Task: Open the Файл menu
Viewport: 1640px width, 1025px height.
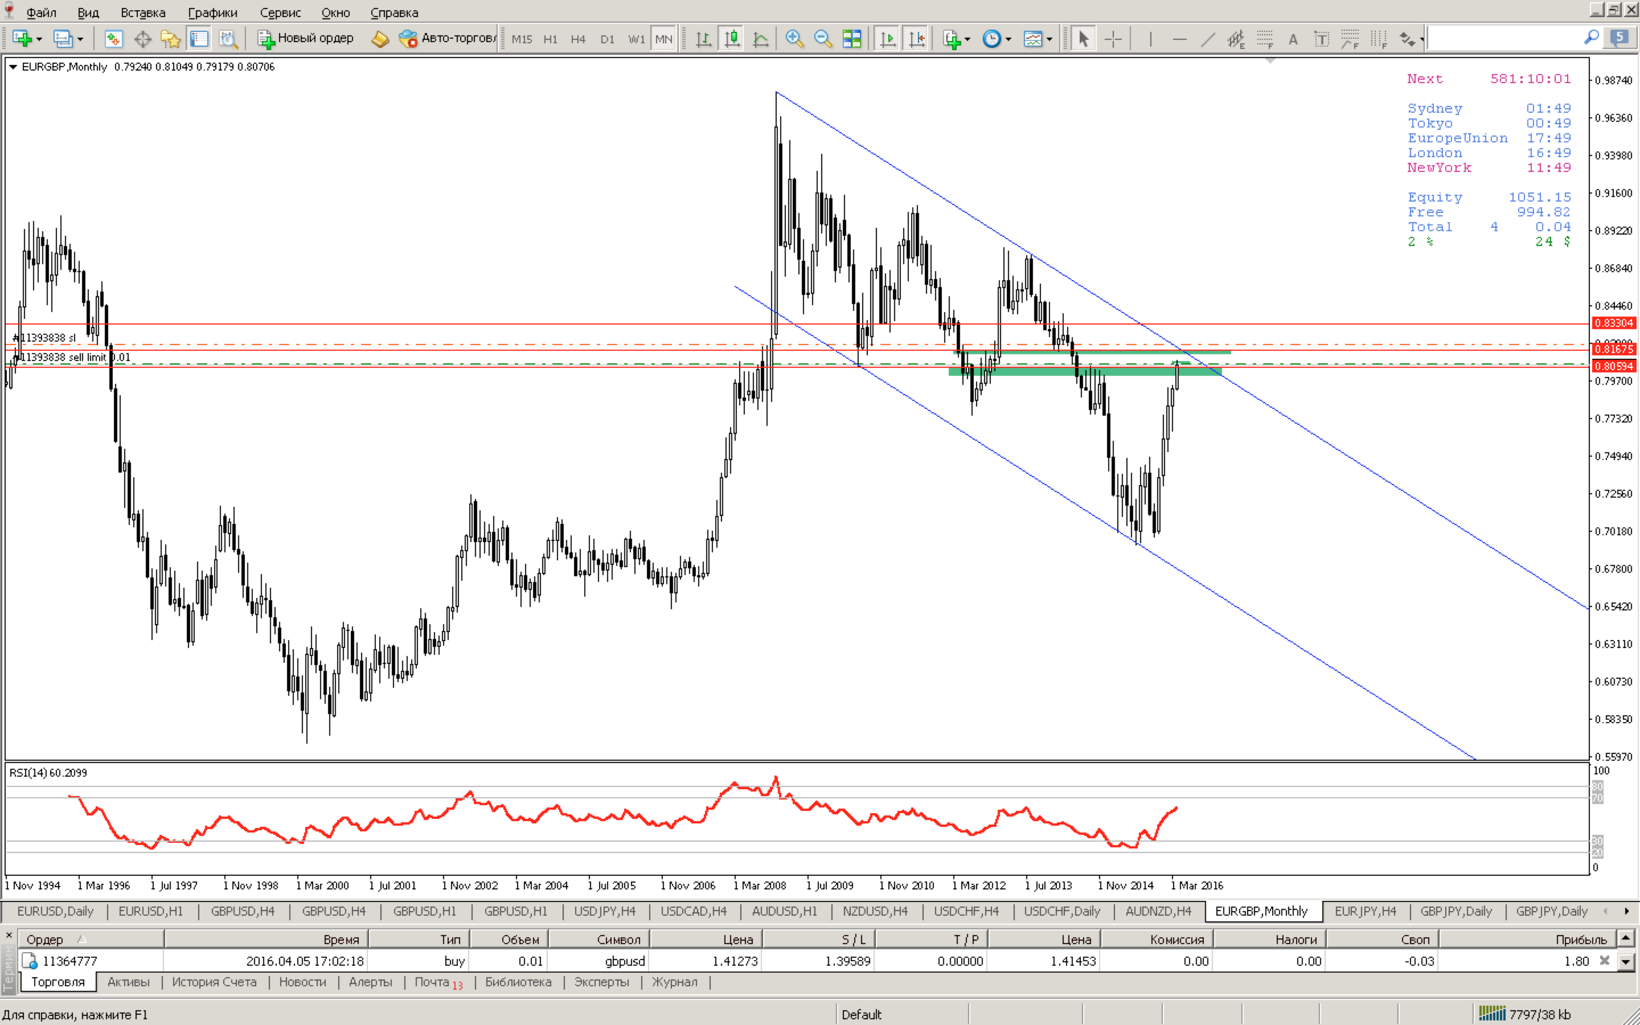Action: (x=40, y=12)
